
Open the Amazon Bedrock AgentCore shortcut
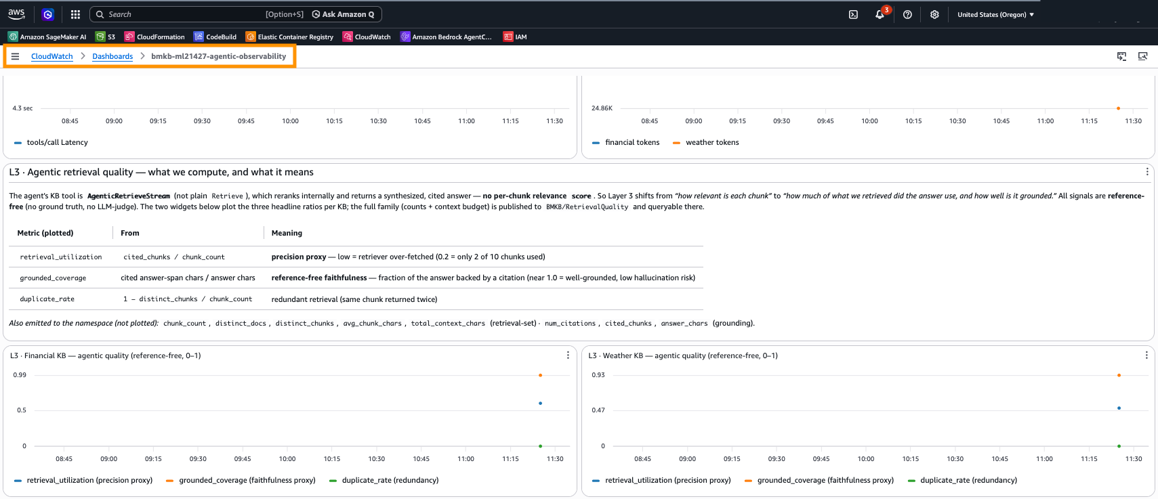click(446, 37)
